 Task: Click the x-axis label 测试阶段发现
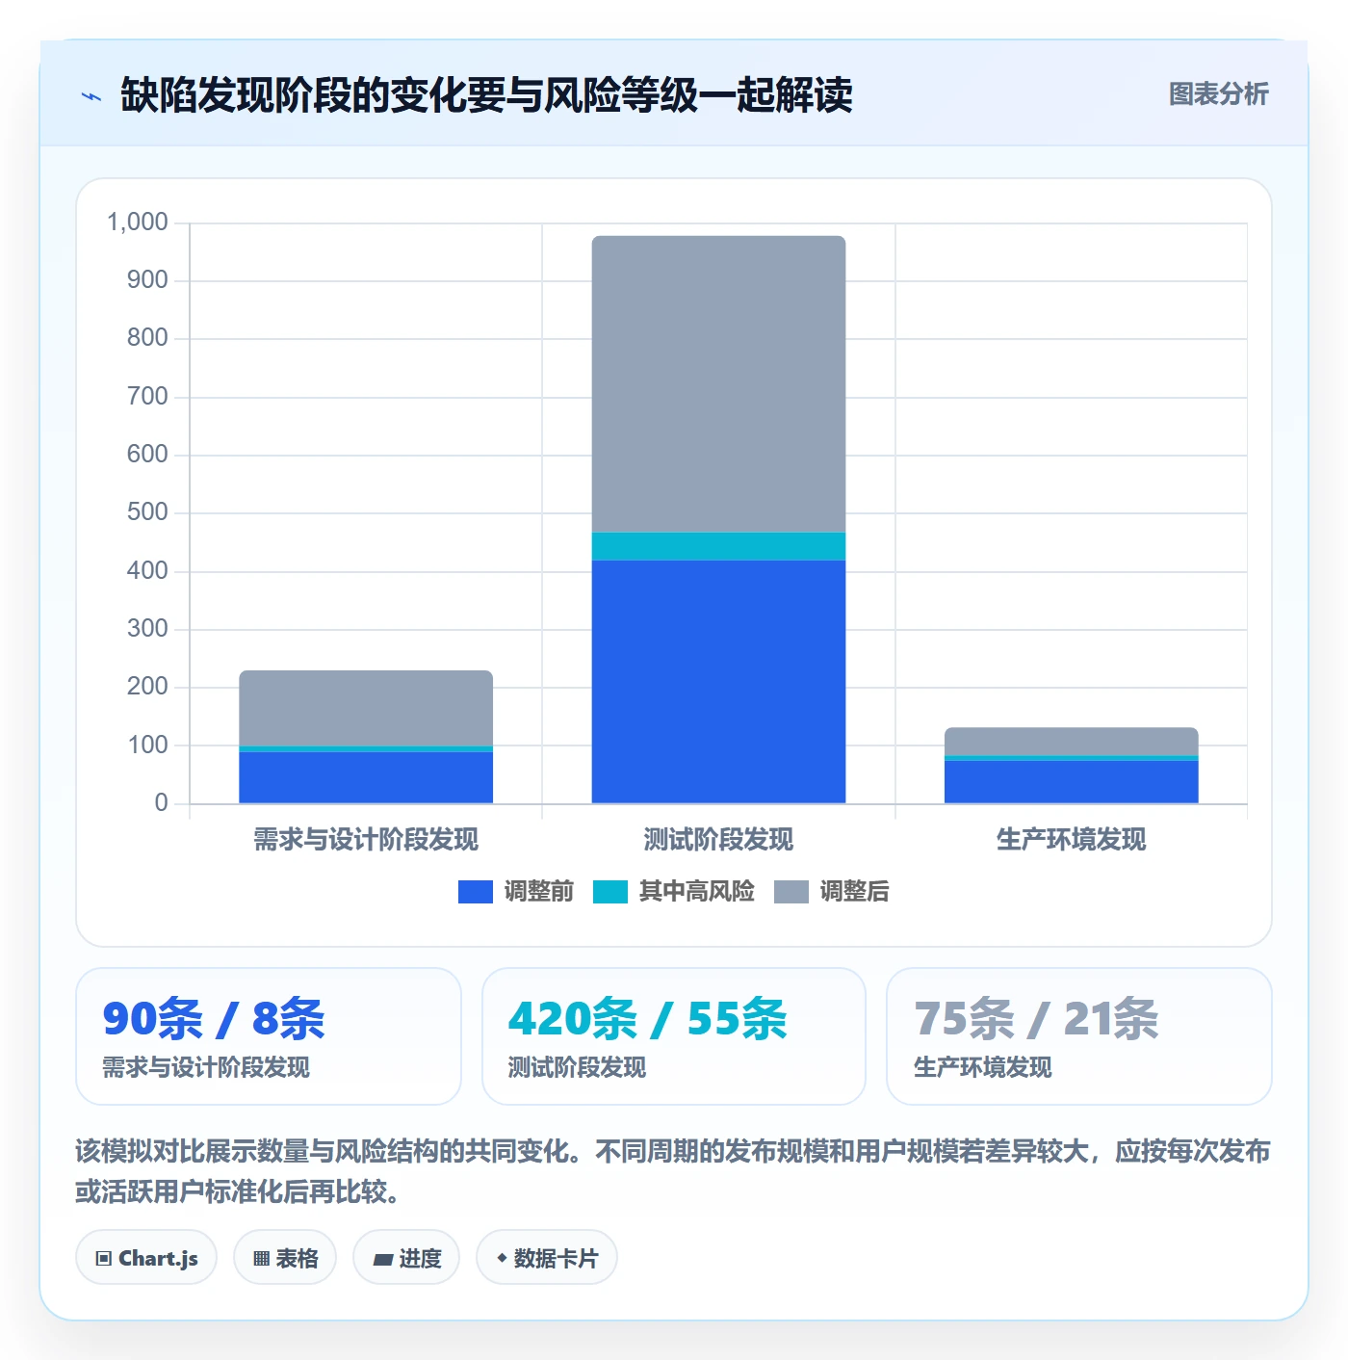718,839
